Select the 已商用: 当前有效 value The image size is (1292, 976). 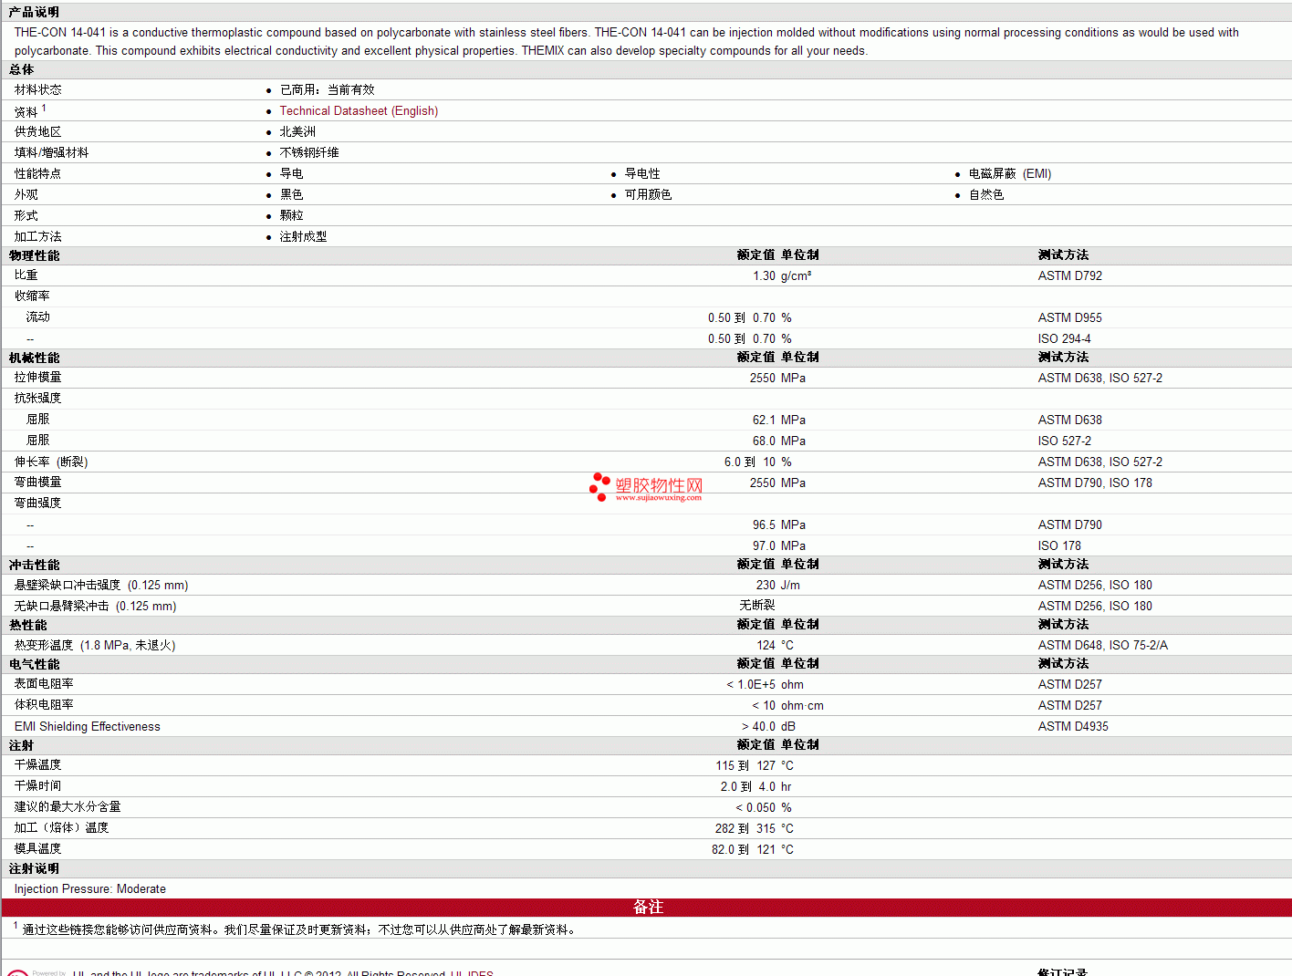click(327, 89)
